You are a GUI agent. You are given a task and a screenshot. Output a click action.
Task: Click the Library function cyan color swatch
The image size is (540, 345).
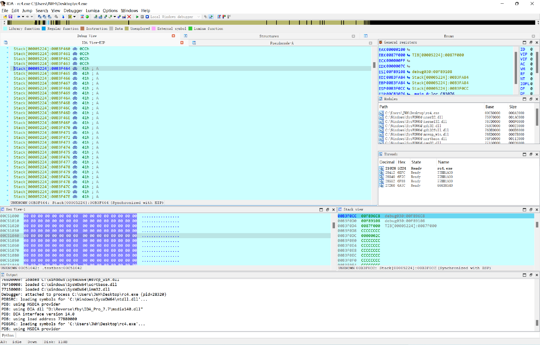coord(5,29)
